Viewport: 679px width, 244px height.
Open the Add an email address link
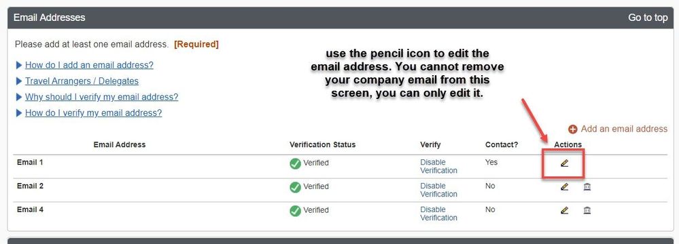[624, 129]
